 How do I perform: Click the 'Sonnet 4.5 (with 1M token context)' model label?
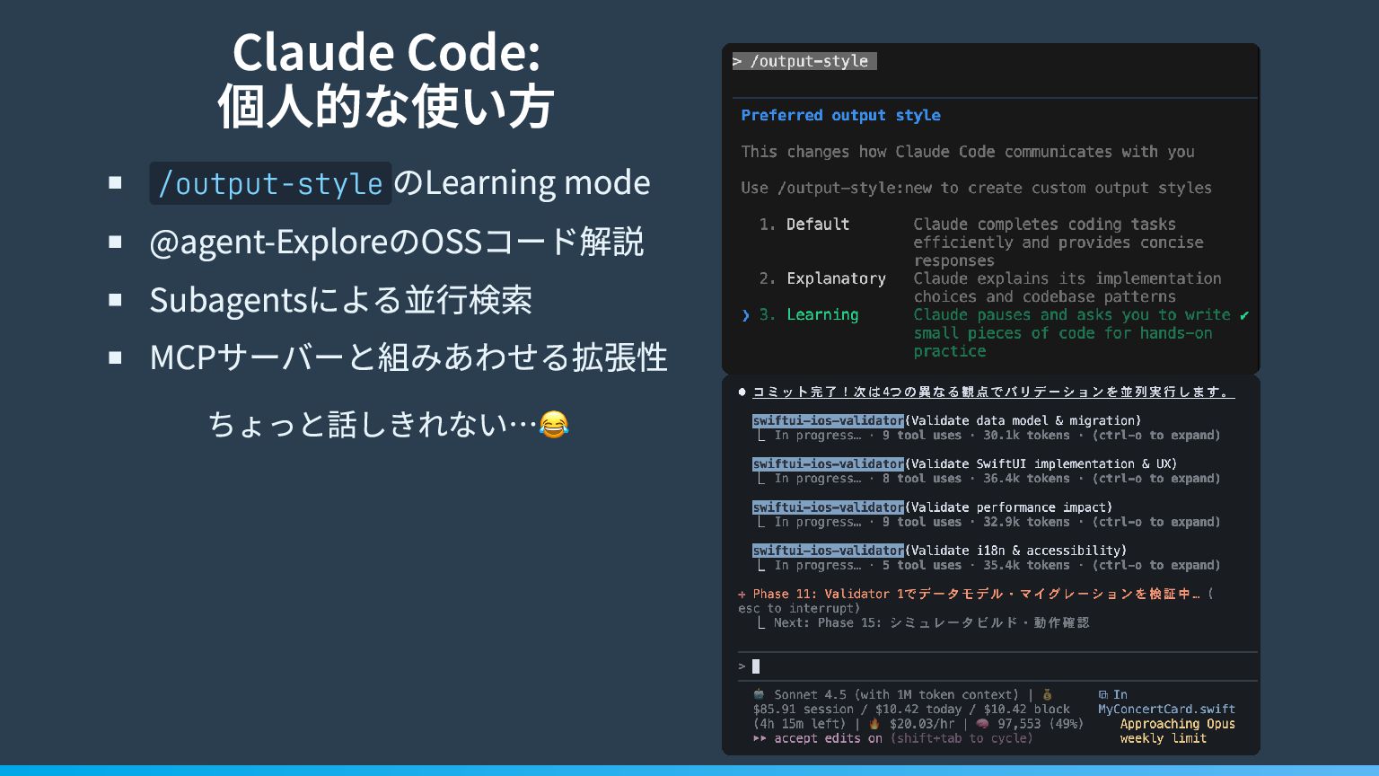point(896,694)
